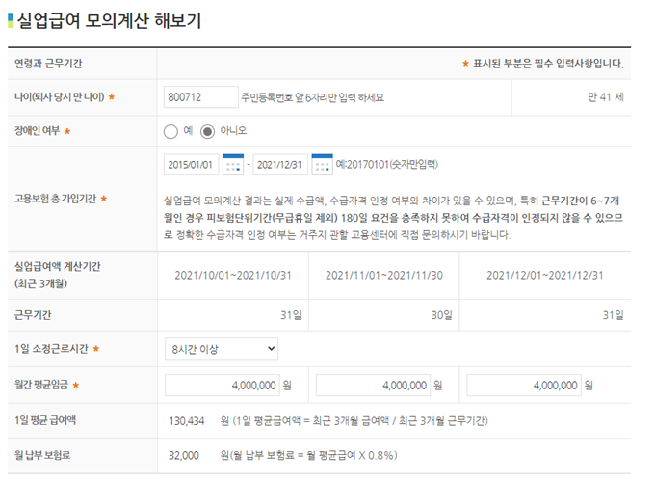Click wage input under 2021/11/01~2021/11/30
Screen dimensions: 655x482
tap(373, 385)
